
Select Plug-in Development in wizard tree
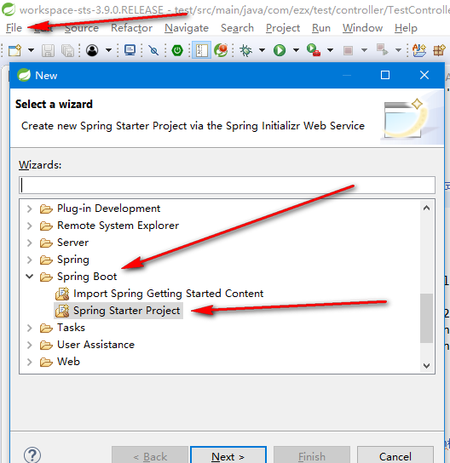tap(108, 209)
